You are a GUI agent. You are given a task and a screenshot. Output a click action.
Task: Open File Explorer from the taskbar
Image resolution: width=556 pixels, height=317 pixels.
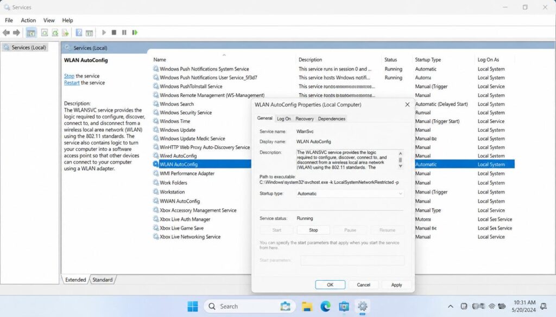click(307, 306)
